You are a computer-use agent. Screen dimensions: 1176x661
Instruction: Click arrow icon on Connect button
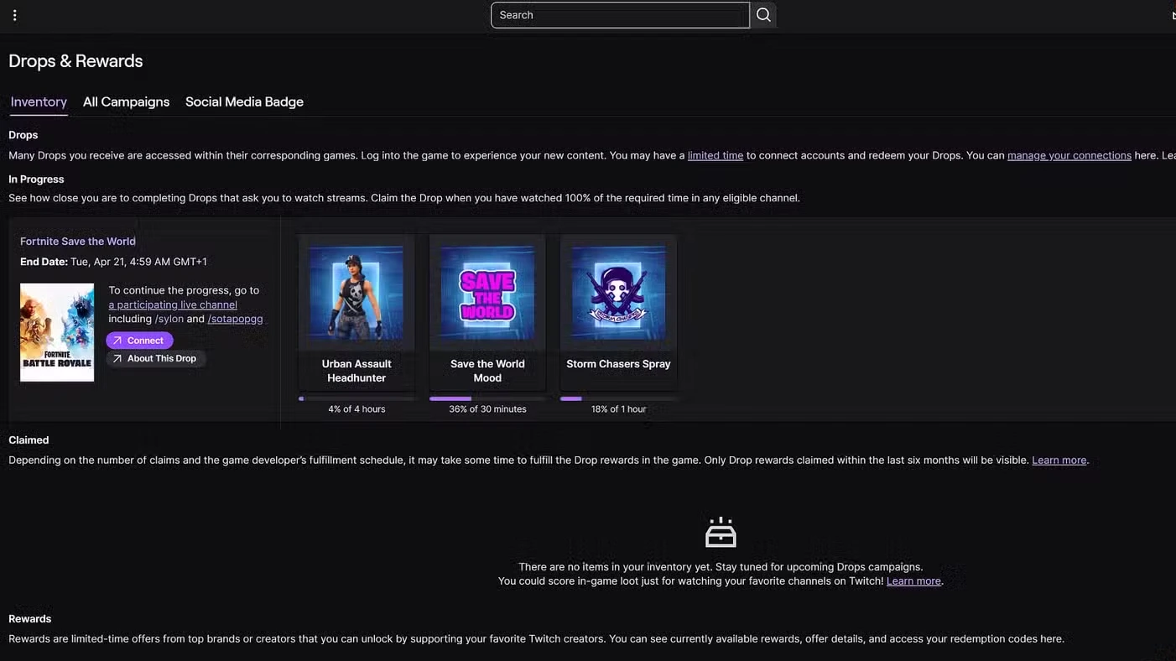pos(117,341)
